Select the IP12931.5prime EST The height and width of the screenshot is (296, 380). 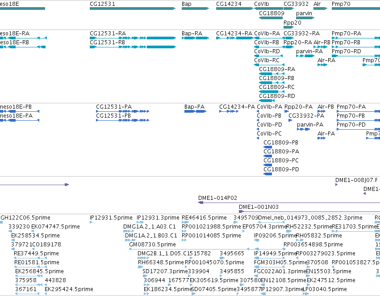91,222
